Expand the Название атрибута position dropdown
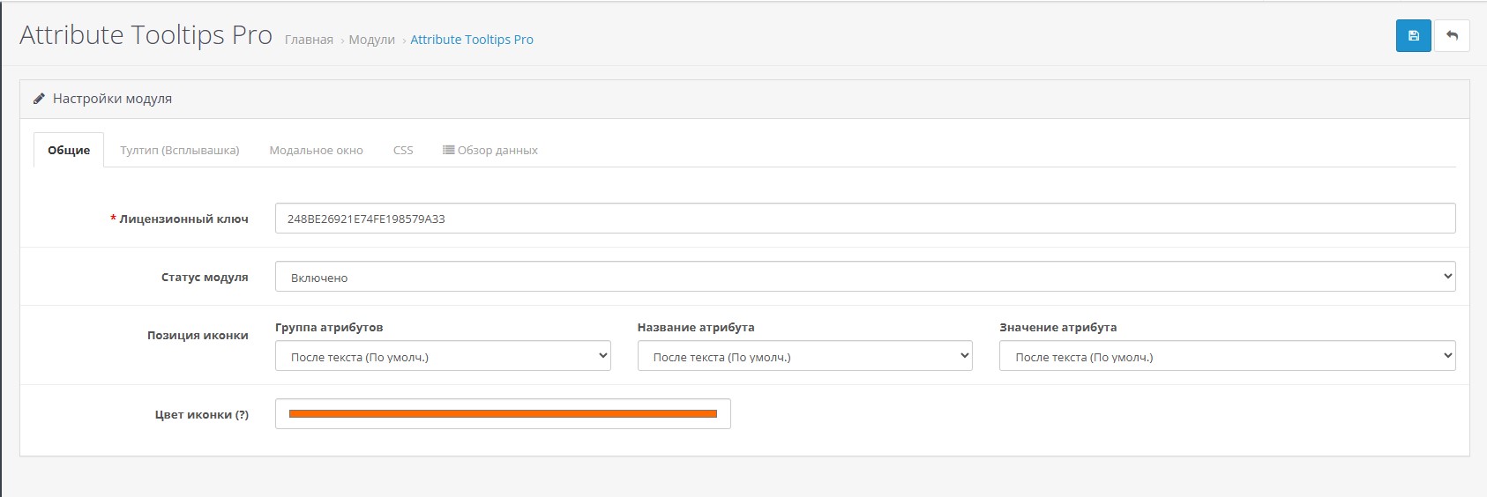 click(x=804, y=356)
